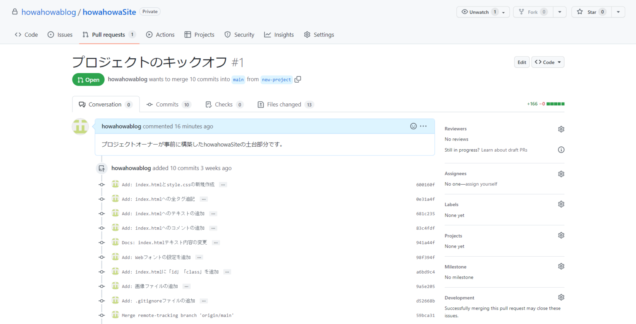Image resolution: width=636 pixels, height=324 pixels.
Task: Copy the new-project branch name icon
Action: click(298, 79)
